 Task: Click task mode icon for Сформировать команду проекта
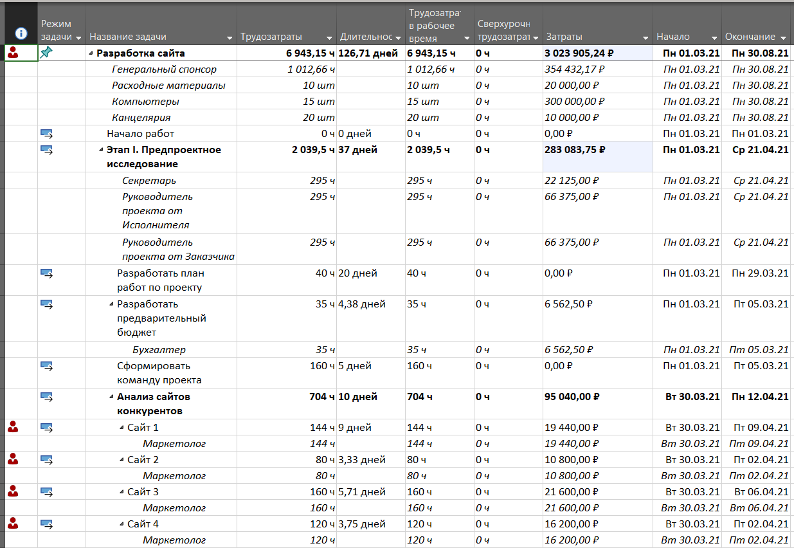click(x=46, y=366)
